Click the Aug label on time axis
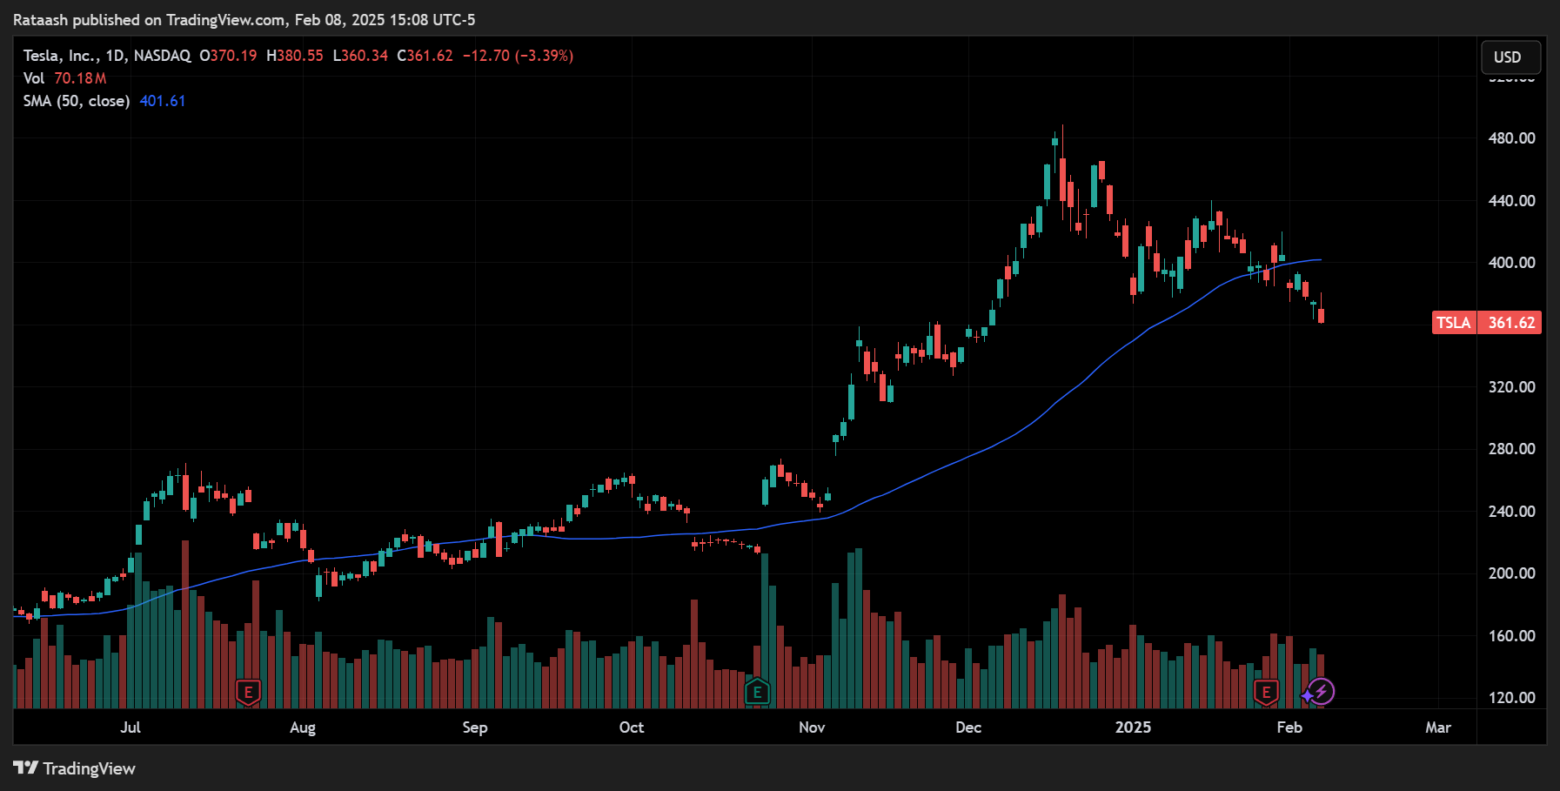 303,727
